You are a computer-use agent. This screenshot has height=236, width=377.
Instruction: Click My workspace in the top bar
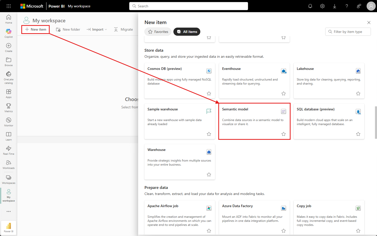79,6
